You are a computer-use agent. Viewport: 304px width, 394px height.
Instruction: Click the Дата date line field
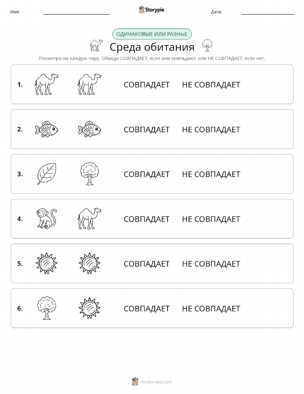(x=268, y=12)
